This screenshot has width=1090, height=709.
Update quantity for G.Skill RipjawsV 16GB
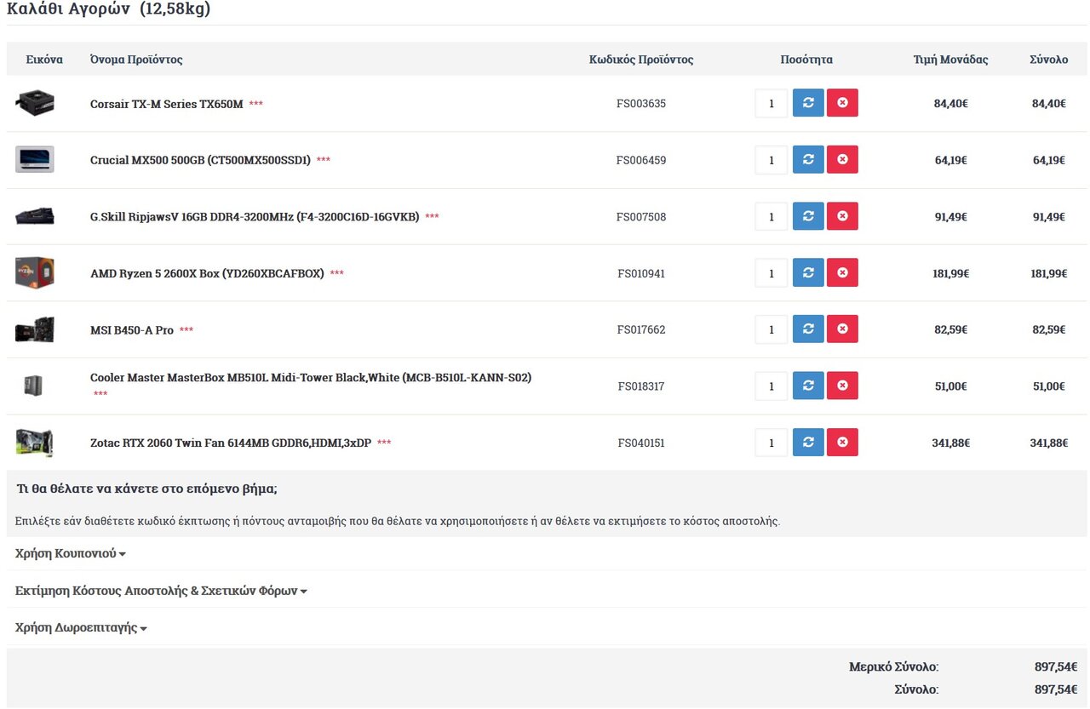[x=808, y=216]
